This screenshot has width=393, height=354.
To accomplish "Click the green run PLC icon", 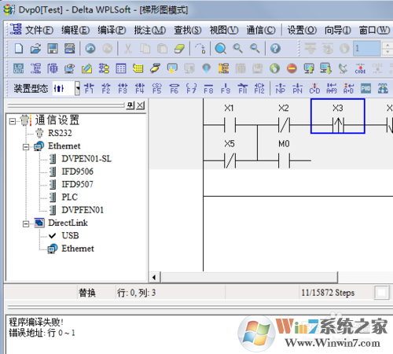I will tap(274, 68).
